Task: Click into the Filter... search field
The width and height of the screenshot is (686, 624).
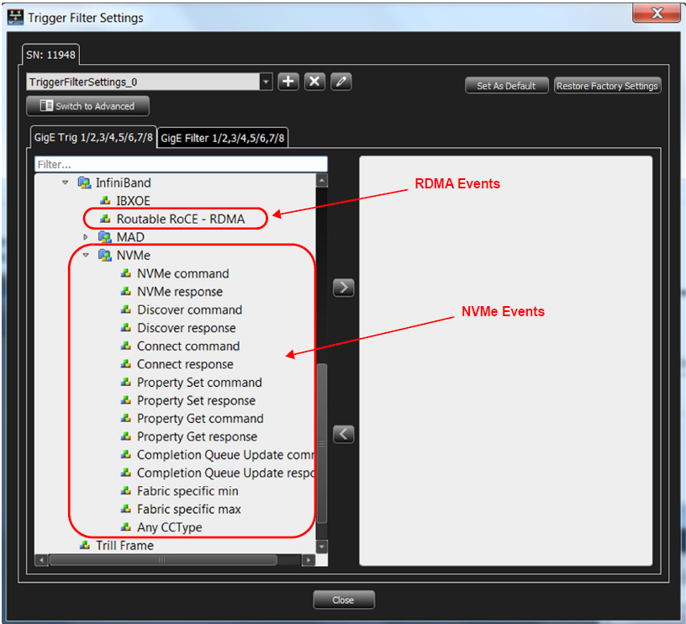Action: tap(181, 165)
